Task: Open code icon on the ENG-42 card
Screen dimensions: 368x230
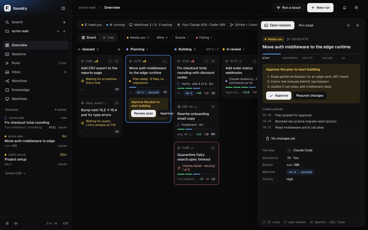Action: (x=213, y=107)
